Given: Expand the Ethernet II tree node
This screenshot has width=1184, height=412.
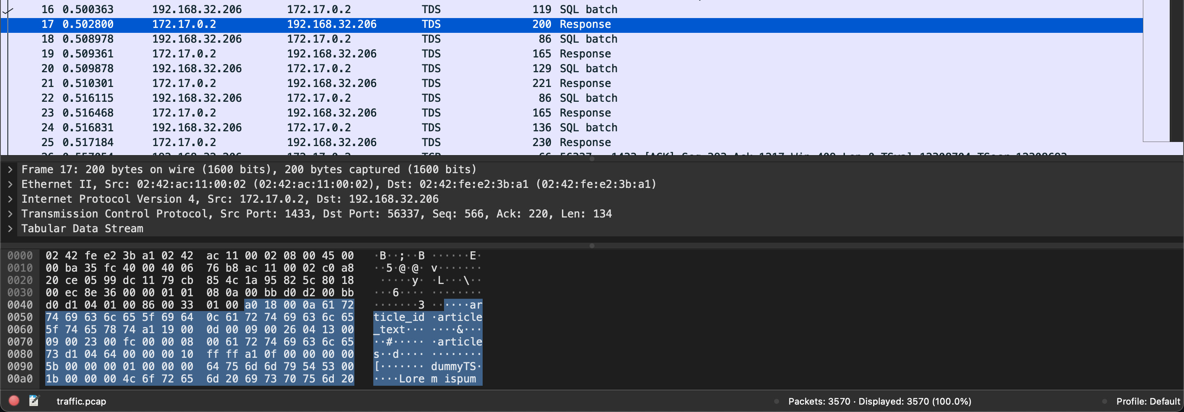Looking at the screenshot, I should click(10, 184).
